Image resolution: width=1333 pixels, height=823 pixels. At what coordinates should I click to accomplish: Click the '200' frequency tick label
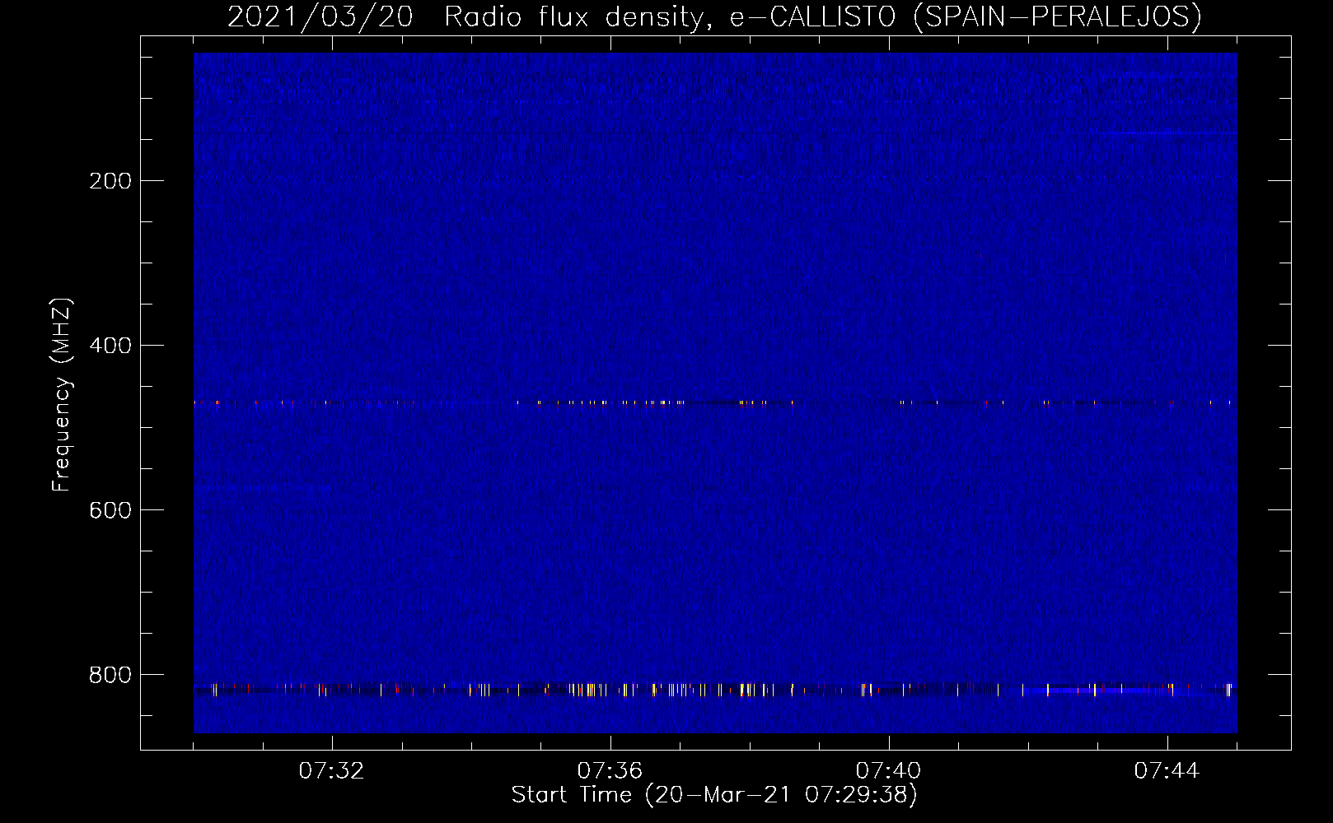[x=110, y=181]
